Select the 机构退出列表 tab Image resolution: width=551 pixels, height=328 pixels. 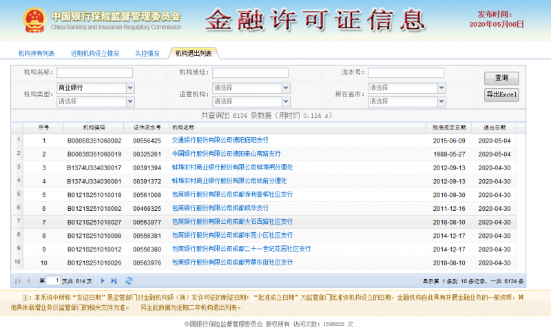(194, 54)
